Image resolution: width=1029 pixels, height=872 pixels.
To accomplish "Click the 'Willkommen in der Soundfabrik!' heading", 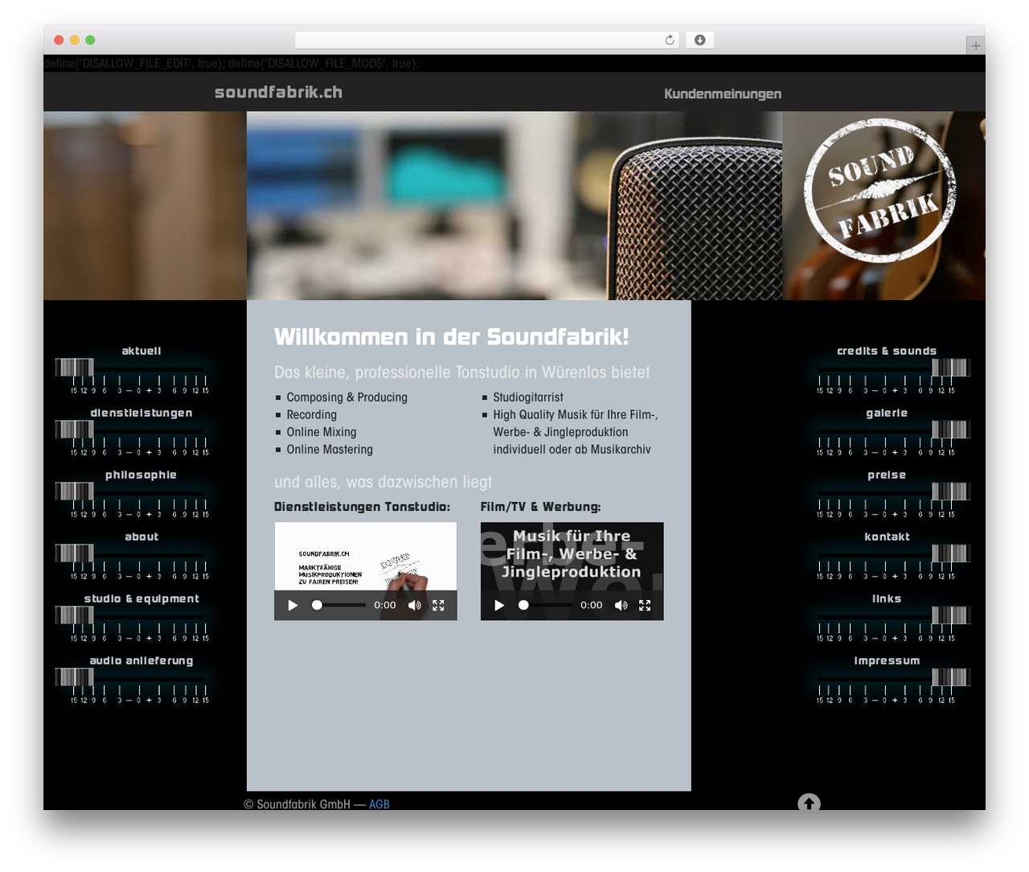I will coord(452,337).
